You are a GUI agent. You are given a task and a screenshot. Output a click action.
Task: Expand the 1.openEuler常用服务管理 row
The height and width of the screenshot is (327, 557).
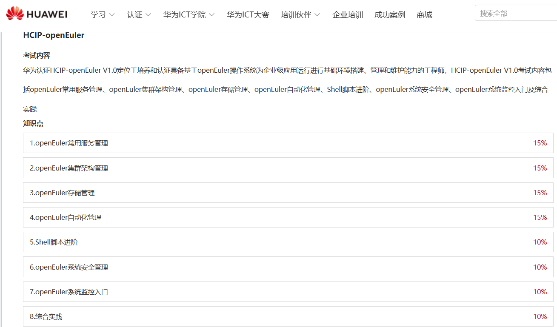coord(288,143)
